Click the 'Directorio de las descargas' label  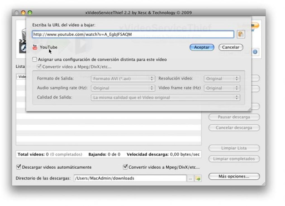[x=43, y=178]
